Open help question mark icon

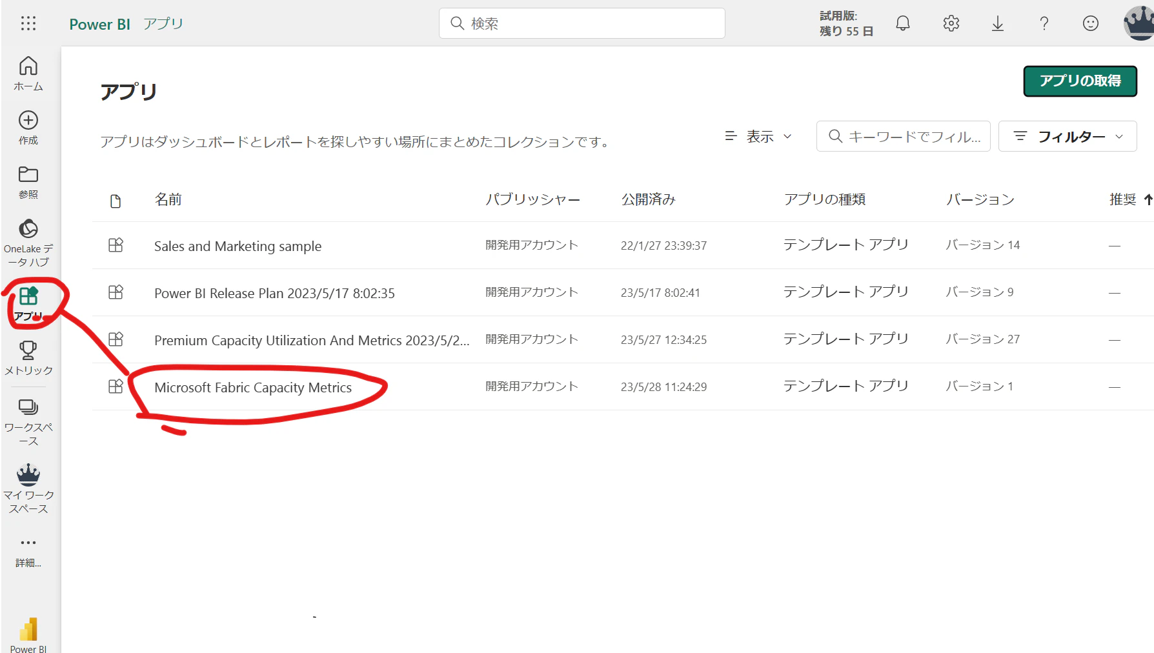(x=1044, y=24)
